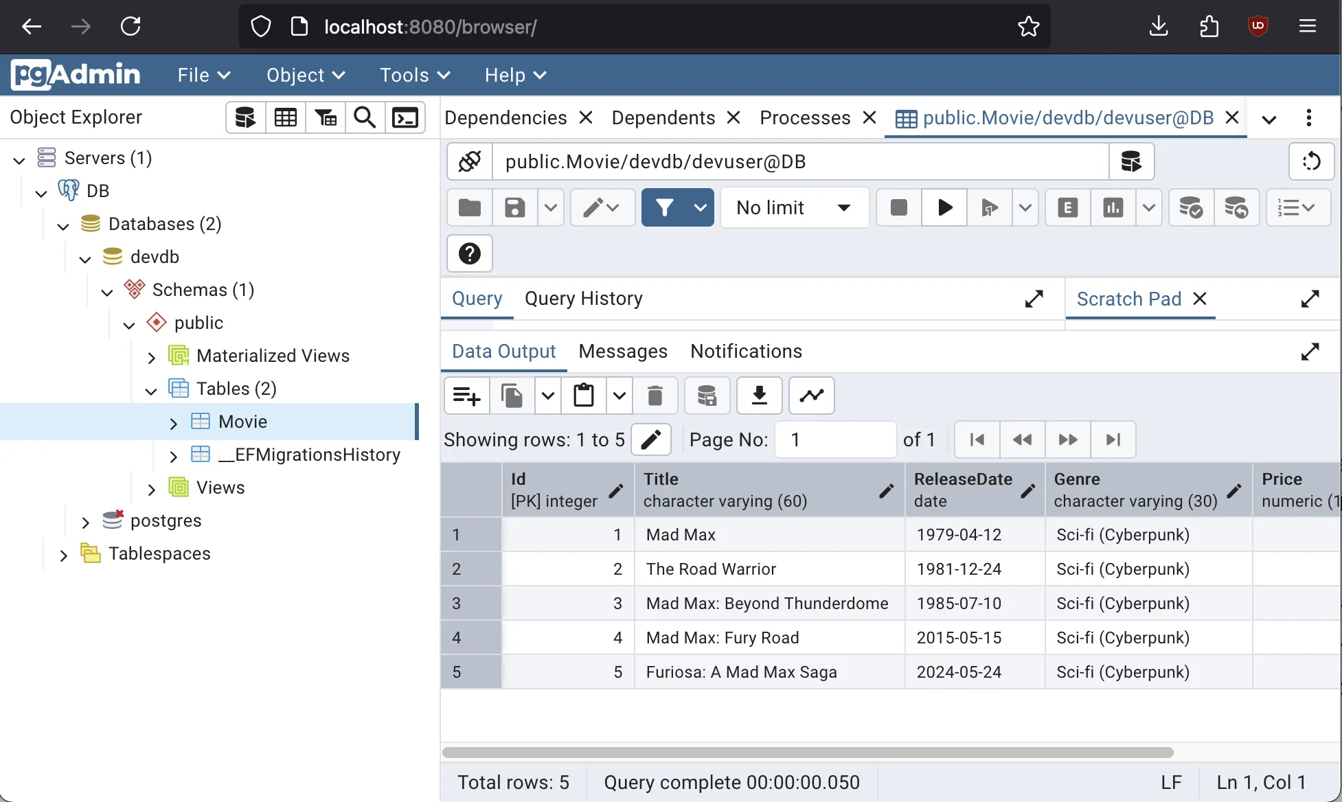Click the Delete row trash icon
Viewport: 1342px width, 802px height.
point(655,396)
